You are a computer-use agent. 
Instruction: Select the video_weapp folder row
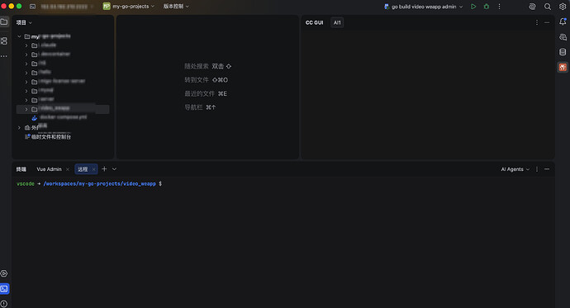(x=63, y=109)
